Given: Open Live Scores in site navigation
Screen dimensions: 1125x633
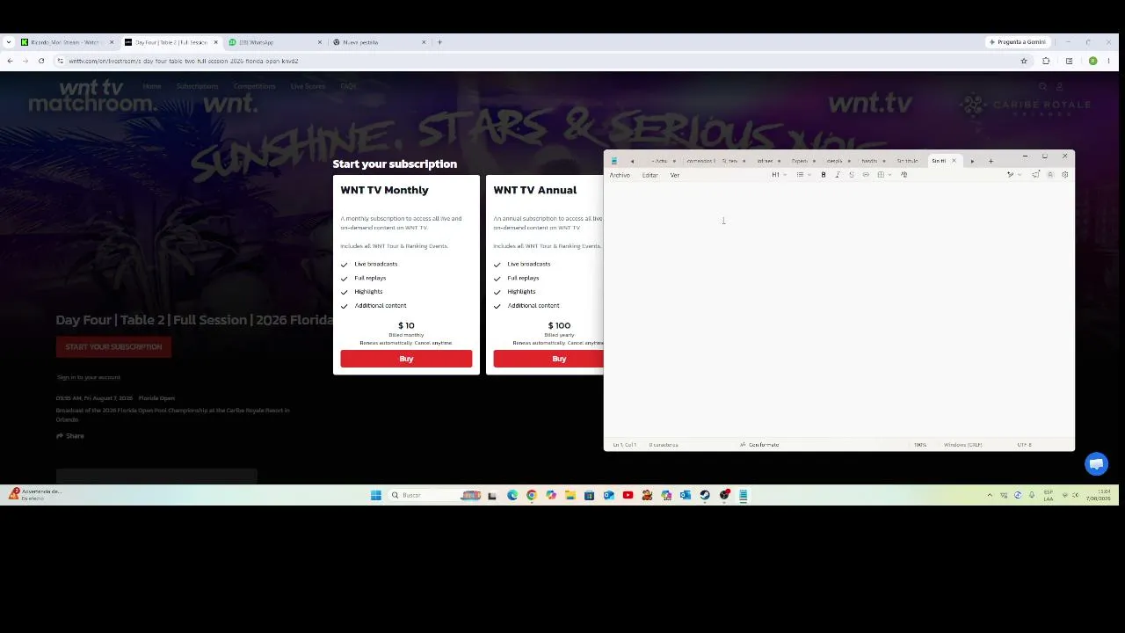Looking at the screenshot, I should 308,86.
